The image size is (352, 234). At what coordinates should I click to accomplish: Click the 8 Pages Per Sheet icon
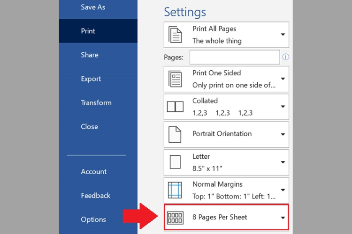coord(175,218)
